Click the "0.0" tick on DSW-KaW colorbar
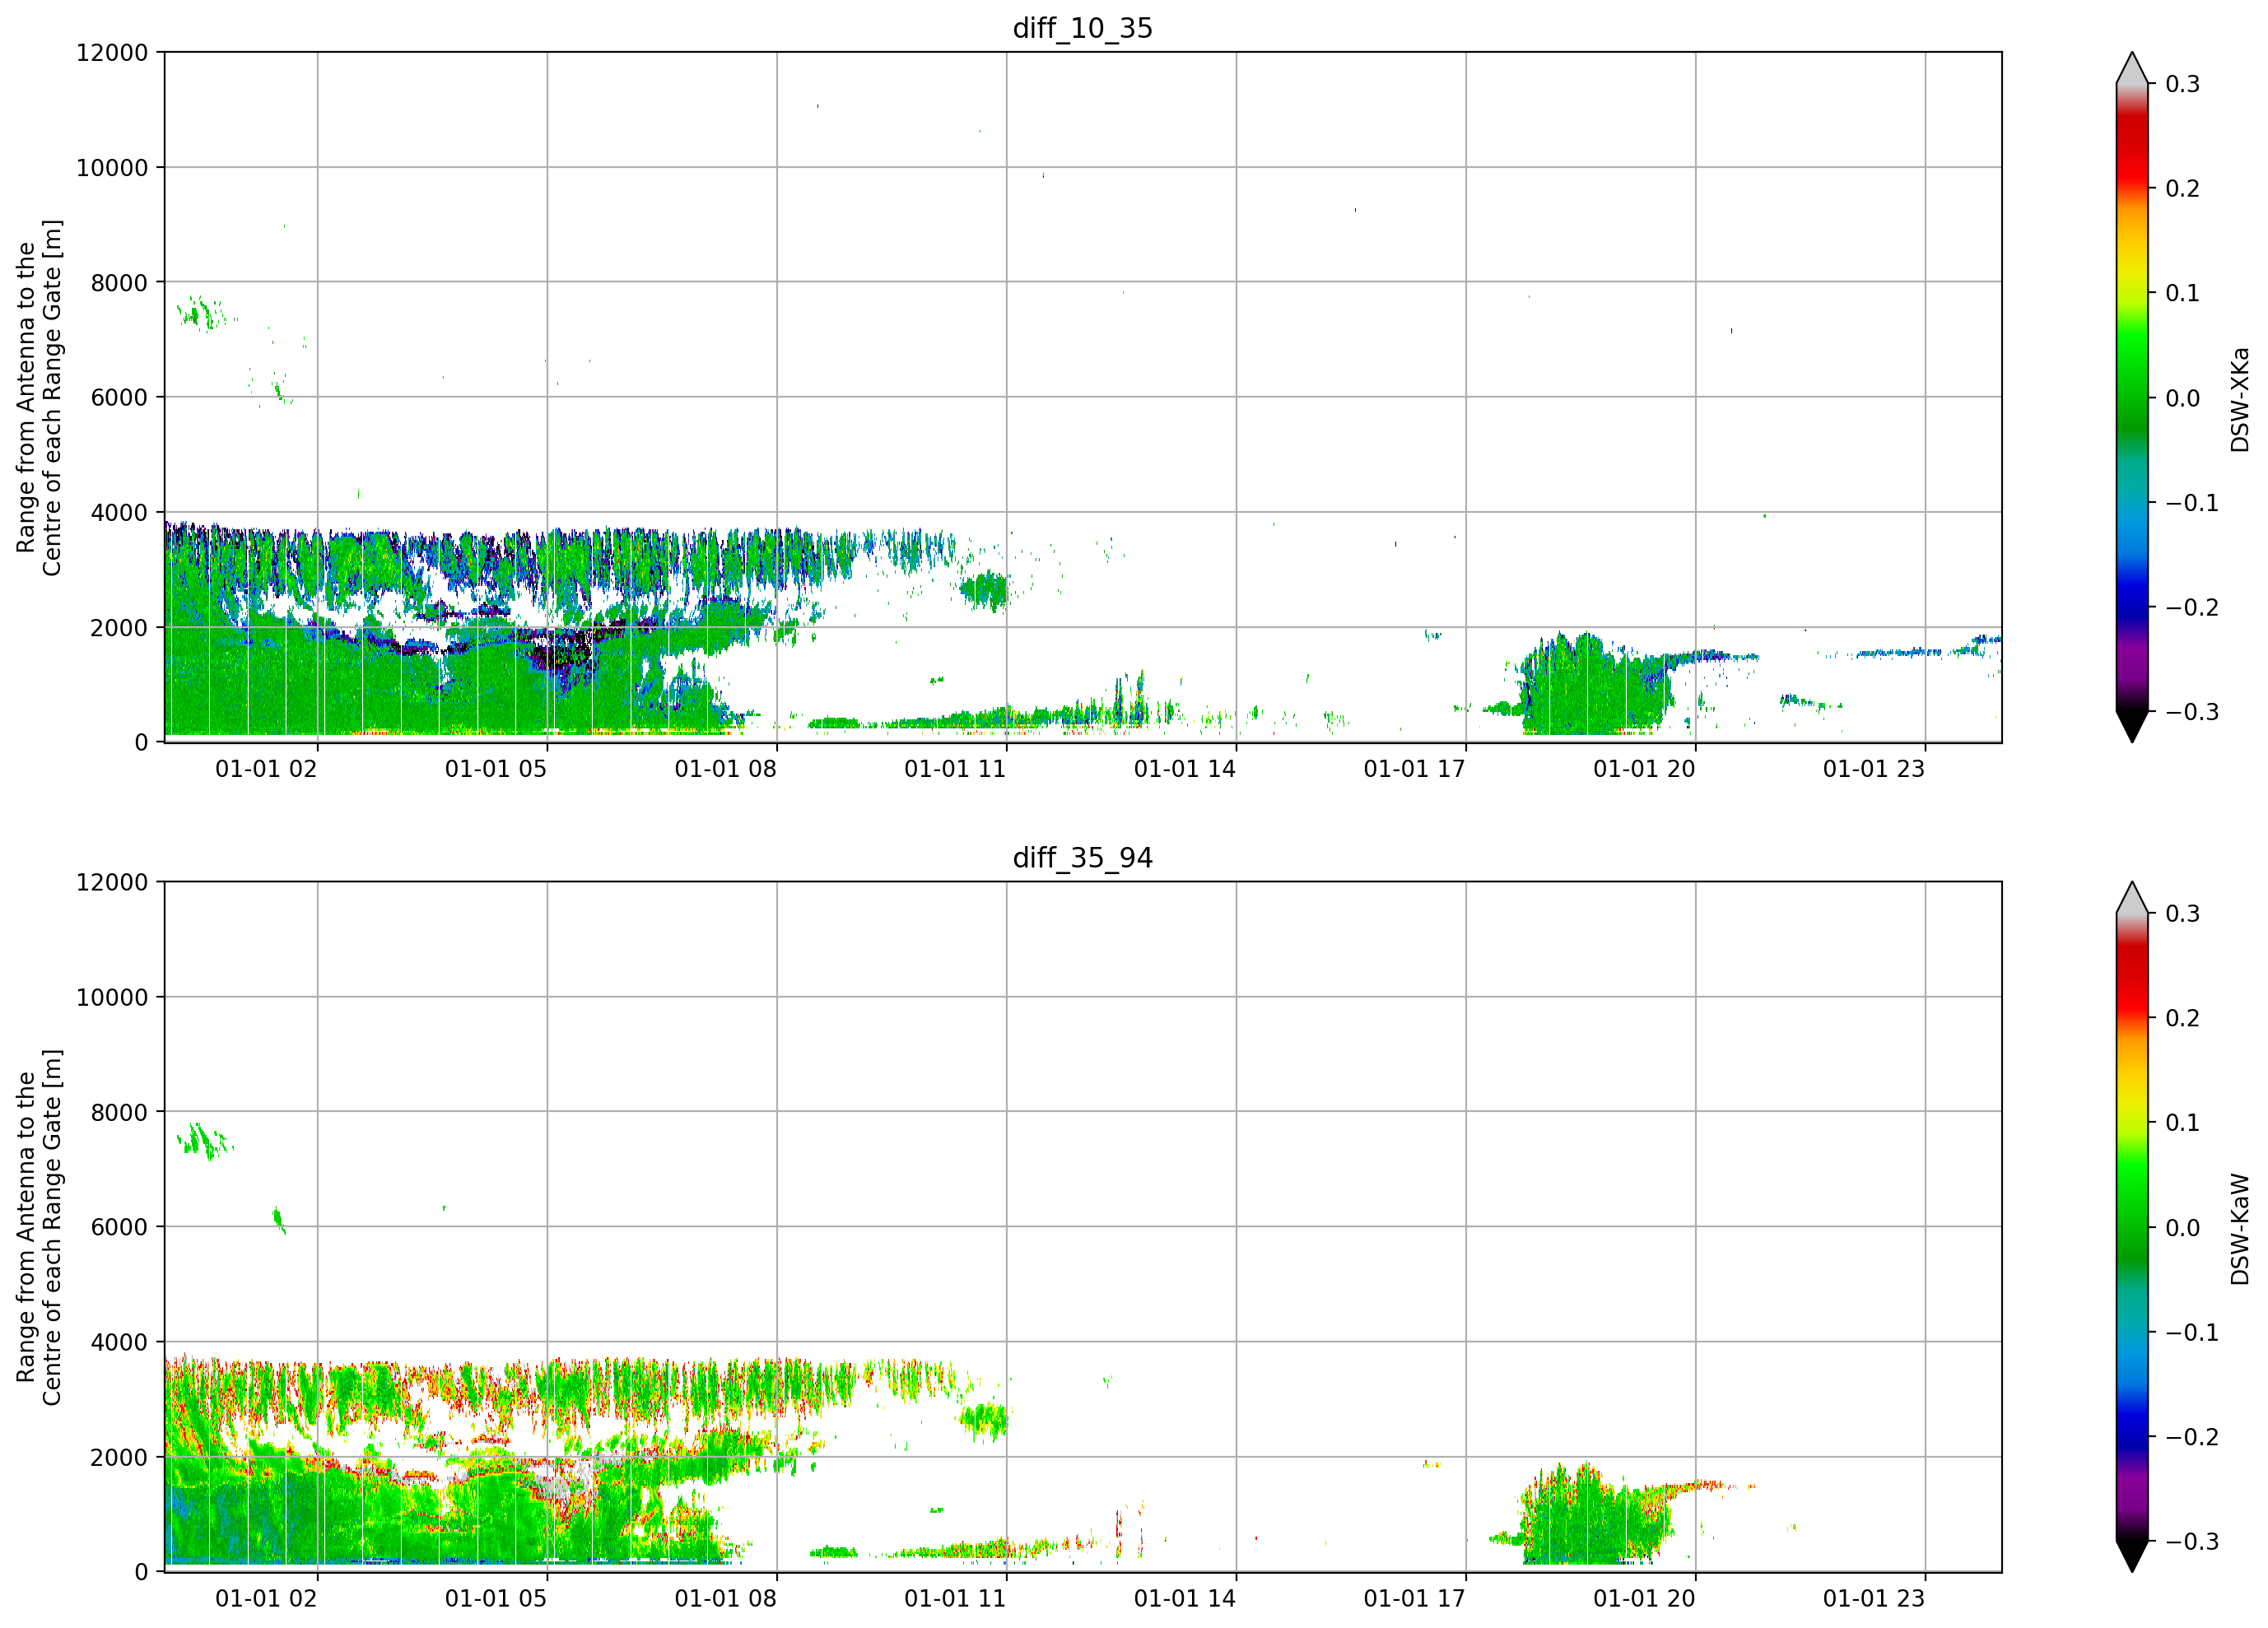2268x1628 pixels. (x=2183, y=1228)
